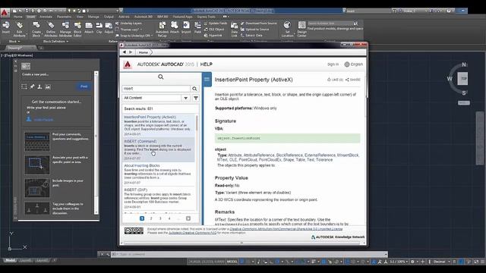486x273 pixels.
Task: Click the Autodesk Seek search field
Action: coord(330,24)
